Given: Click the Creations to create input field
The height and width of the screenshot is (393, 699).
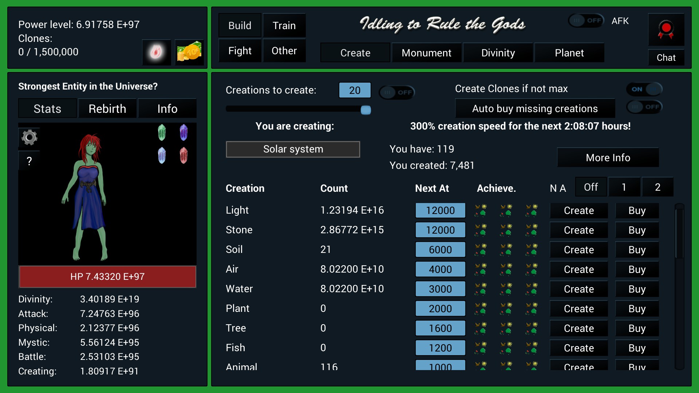Looking at the screenshot, I should pos(356,91).
